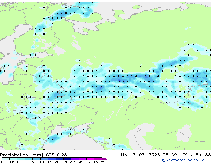
Task: Click the '0.1' legend scale label
Action: point(4,162)
